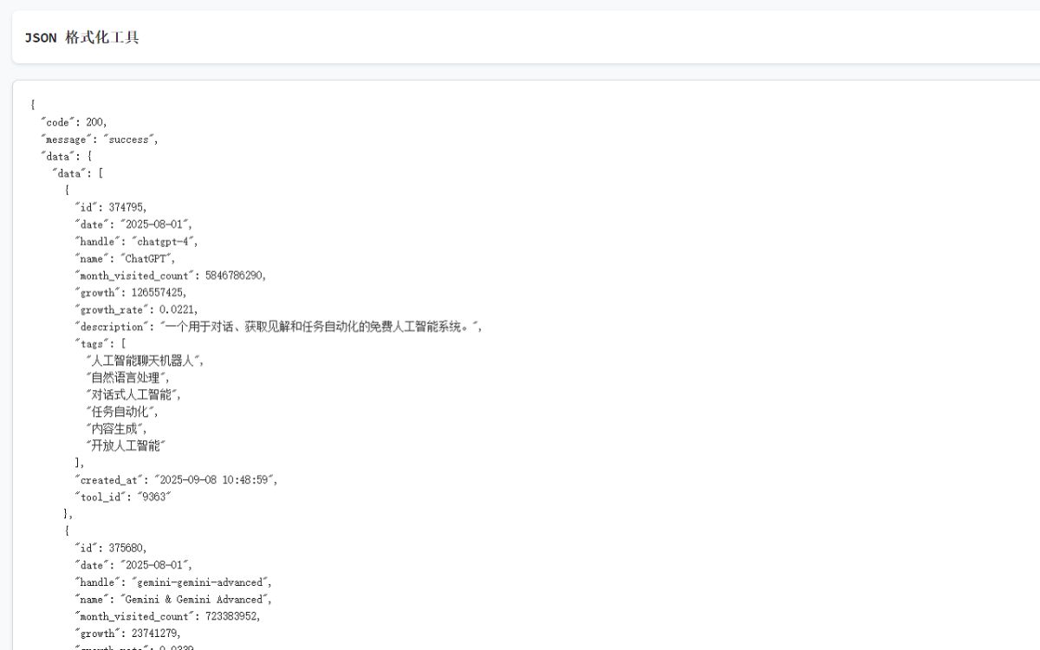Click the JSON 格式化工具 page title
The image size is (1040, 650).
[82, 37]
